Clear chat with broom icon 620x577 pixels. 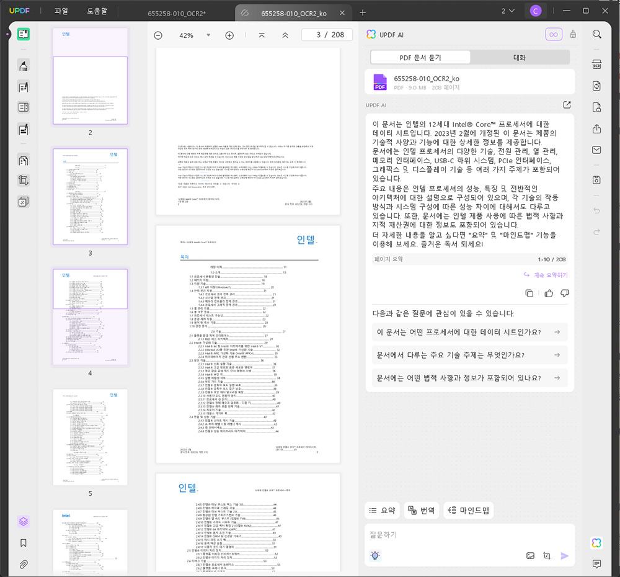(x=573, y=34)
